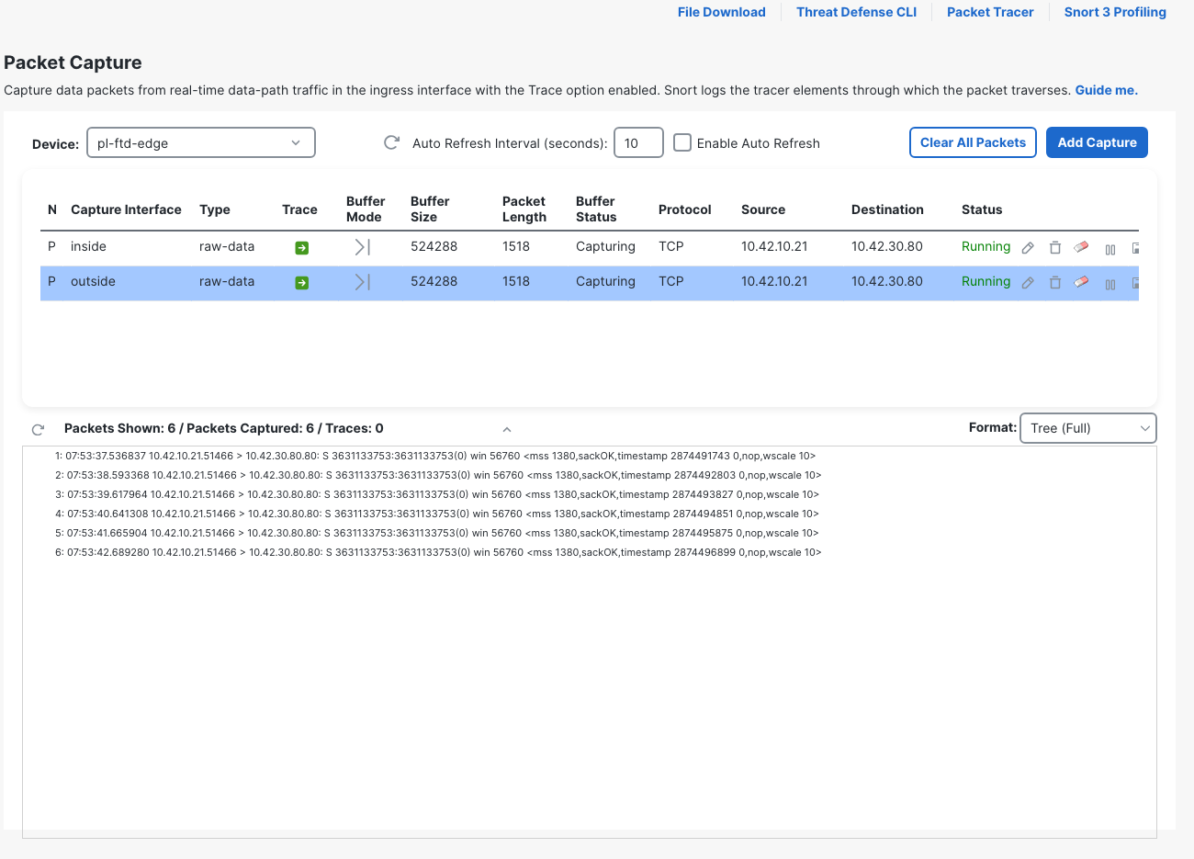Refresh captures next to Auto Refresh Interval
This screenshot has width=1194, height=859.
[x=391, y=142]
